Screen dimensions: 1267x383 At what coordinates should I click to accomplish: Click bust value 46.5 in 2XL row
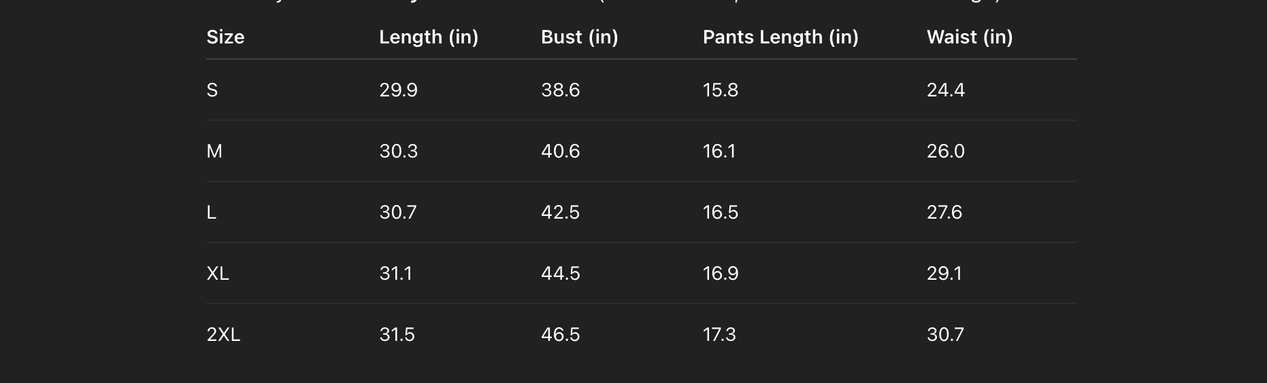560,335
